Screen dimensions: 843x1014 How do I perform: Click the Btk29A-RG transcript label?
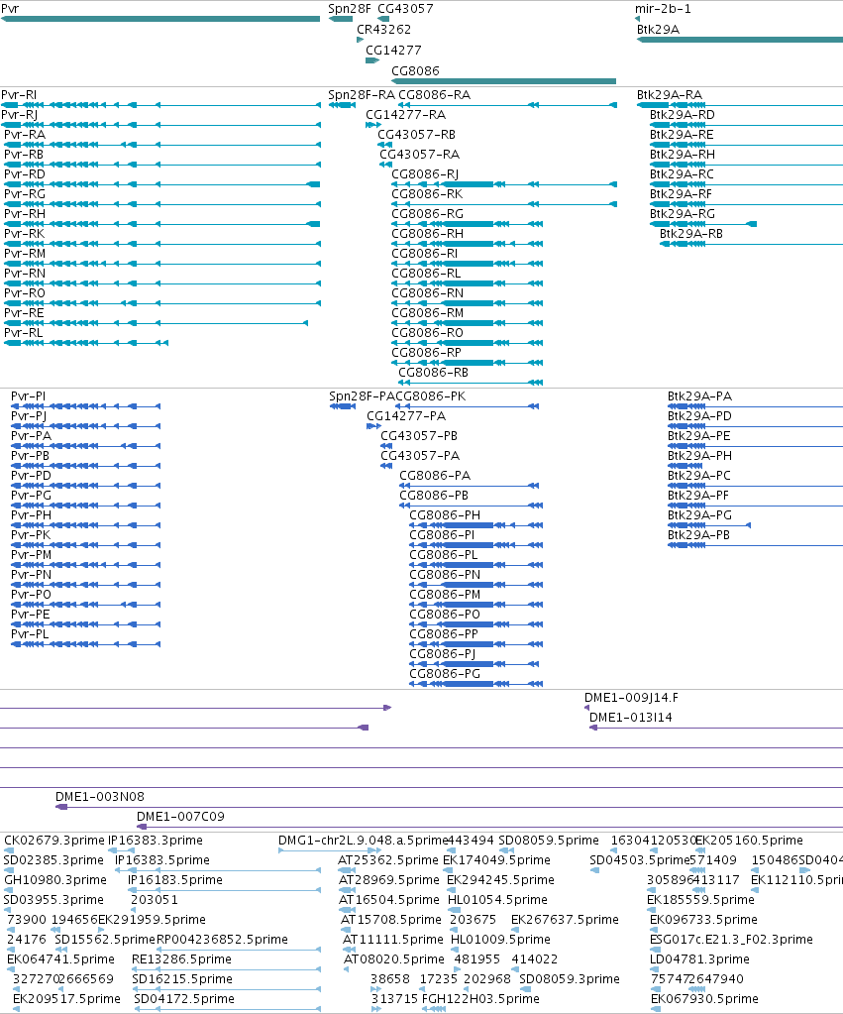tap(683, 214)
